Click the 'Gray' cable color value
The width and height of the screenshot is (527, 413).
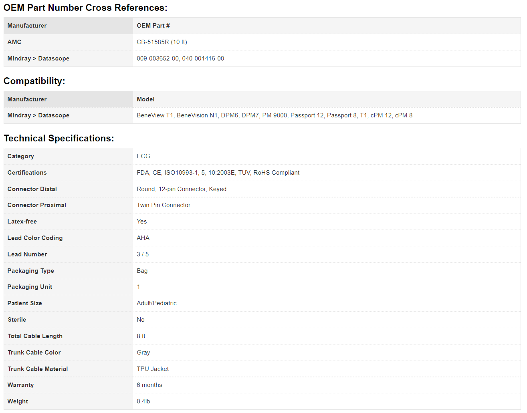pos(143,353)
